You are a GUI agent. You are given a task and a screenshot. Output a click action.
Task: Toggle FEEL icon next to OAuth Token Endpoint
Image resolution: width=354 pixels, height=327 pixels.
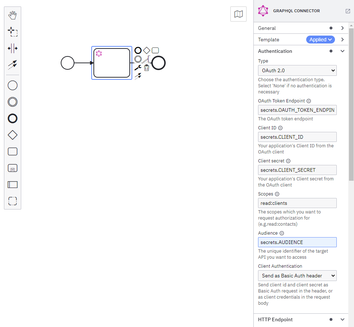coord(308,101)
